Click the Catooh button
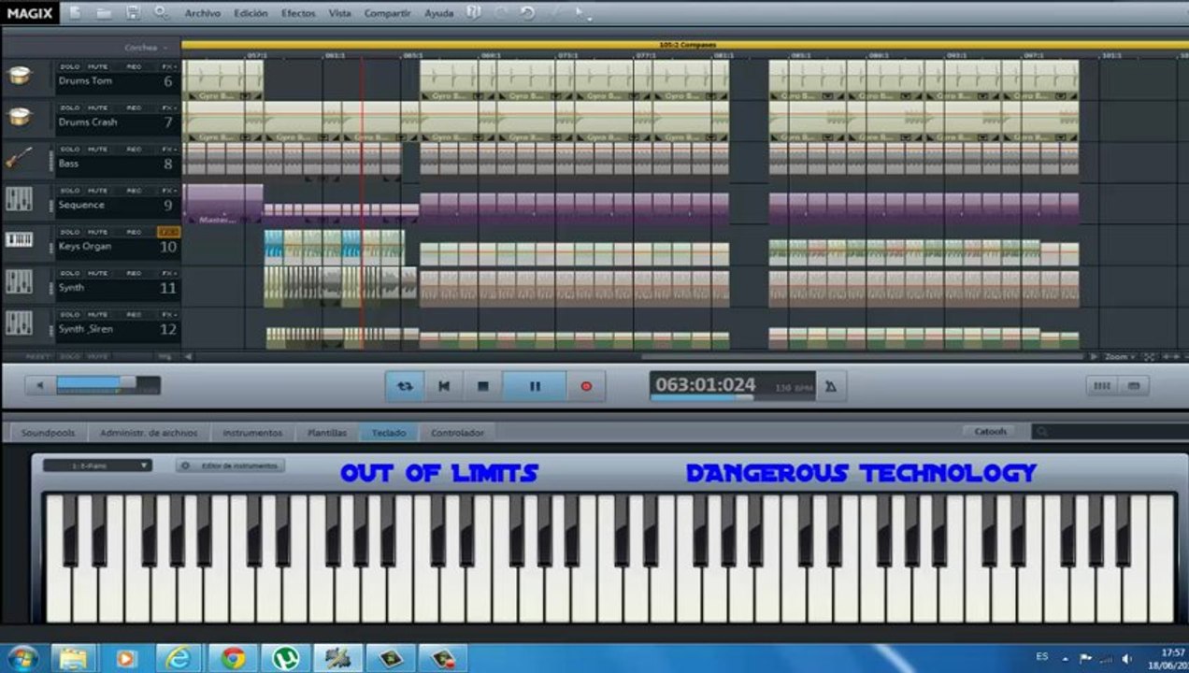Image resolution: width=1189 pixels, height=673 pixels. pos(991,431)
